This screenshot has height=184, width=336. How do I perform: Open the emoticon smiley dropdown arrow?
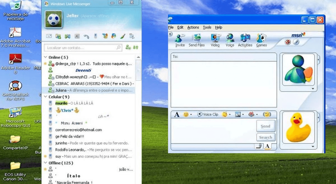(191, 115)
